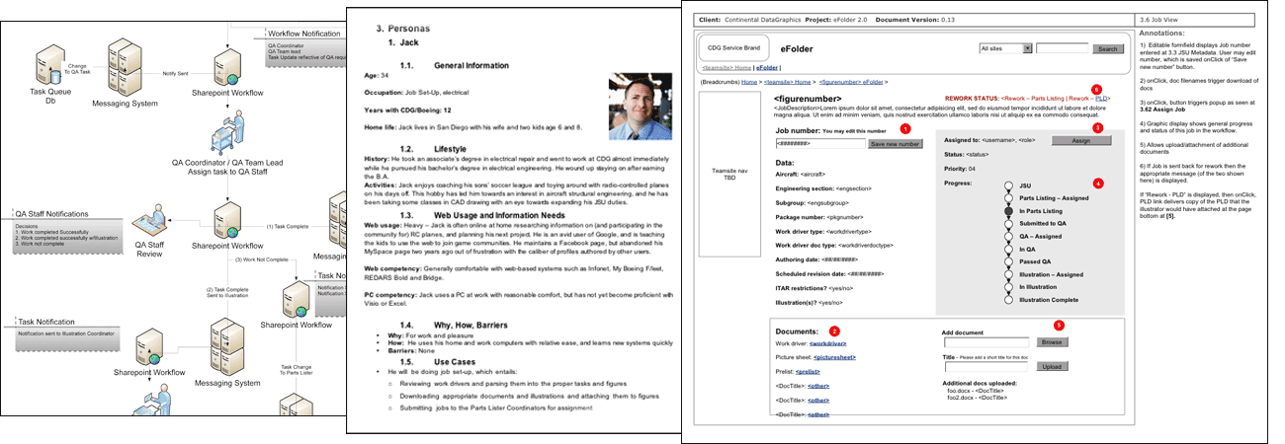Open the <prelist> document link
This screenshot has width=1285, height=444.
pyautogui.click(x=810, y=372)
